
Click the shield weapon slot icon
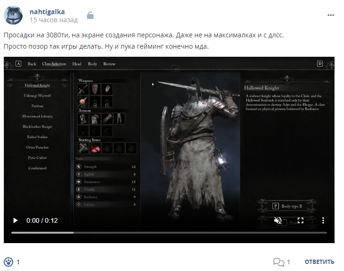[x=95, y=89]
